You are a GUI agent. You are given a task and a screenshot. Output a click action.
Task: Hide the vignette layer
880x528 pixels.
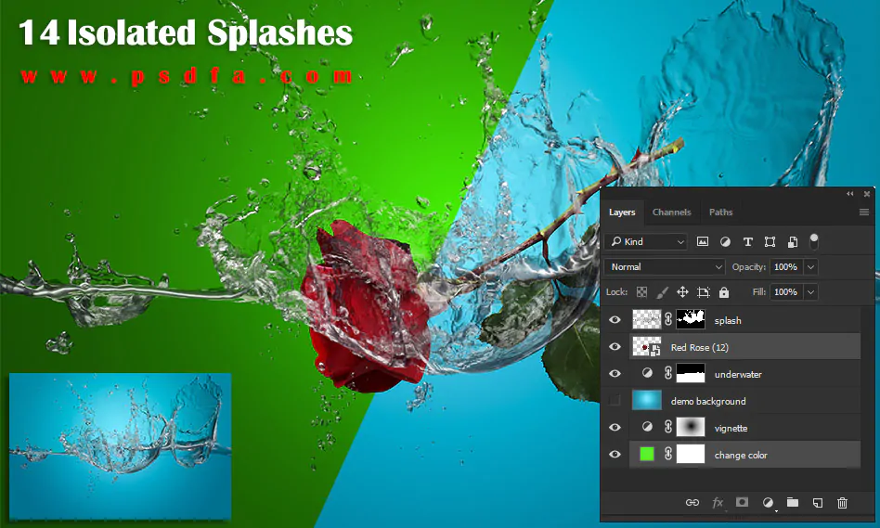[615, 428]
